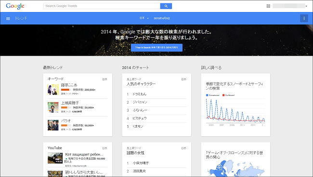Click the 詳しく調べる section heading
Image resolution: width=313 pixels, height=177 pixels.
[211, 68]
